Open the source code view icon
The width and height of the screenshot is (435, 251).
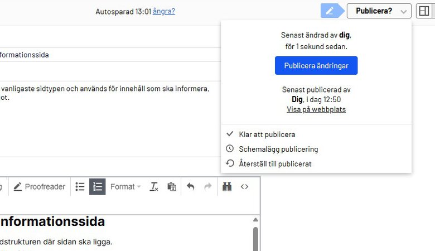tap(244, 187)
